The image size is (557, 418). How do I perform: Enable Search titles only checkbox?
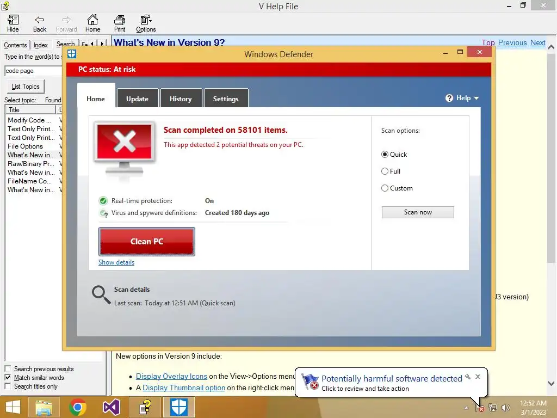8,386
